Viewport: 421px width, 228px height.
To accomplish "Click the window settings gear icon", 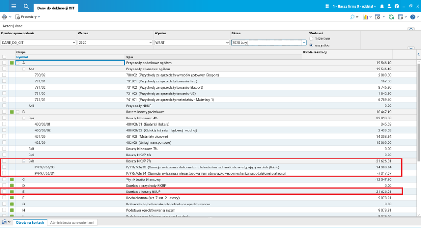I will pyautogui.click(x=377, y=17).
